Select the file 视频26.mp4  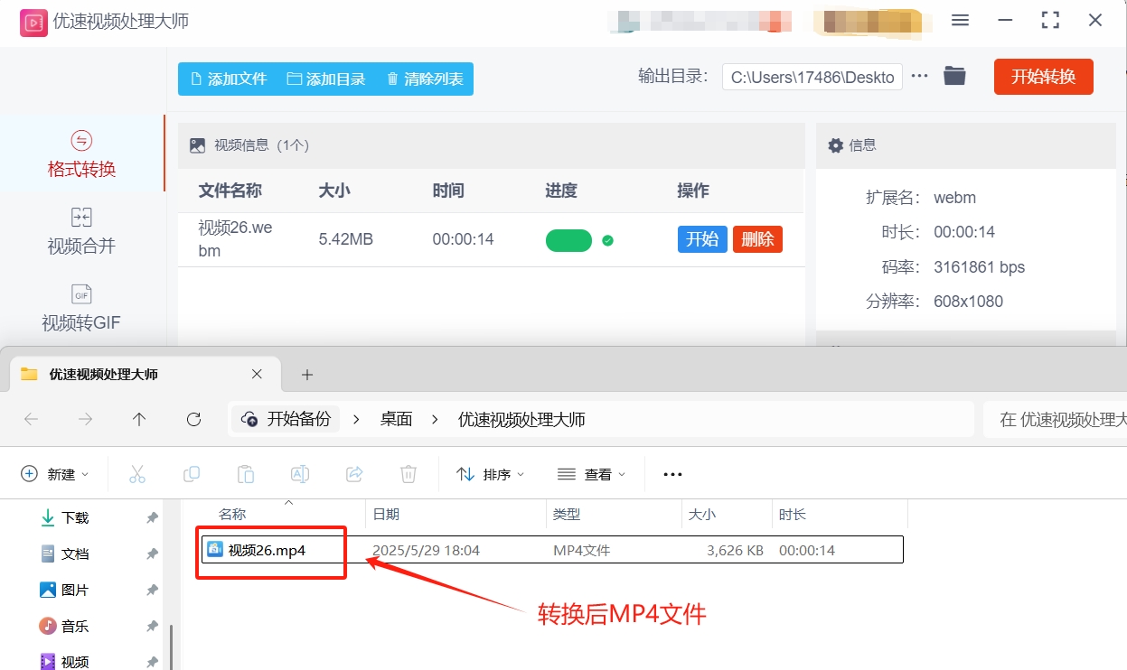tap(550, 550)
